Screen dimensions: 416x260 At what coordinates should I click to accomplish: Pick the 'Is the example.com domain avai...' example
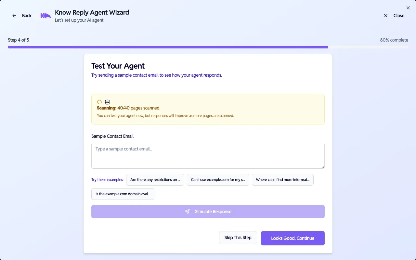(x=123, y=194)
